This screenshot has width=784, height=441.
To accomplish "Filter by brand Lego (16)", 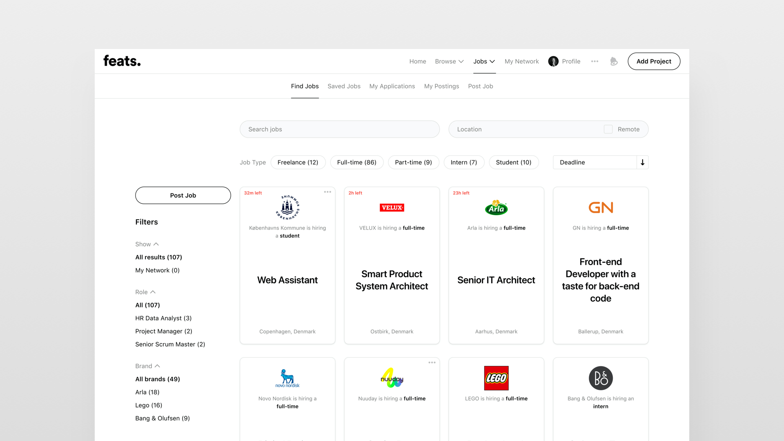I will (149, 405).
